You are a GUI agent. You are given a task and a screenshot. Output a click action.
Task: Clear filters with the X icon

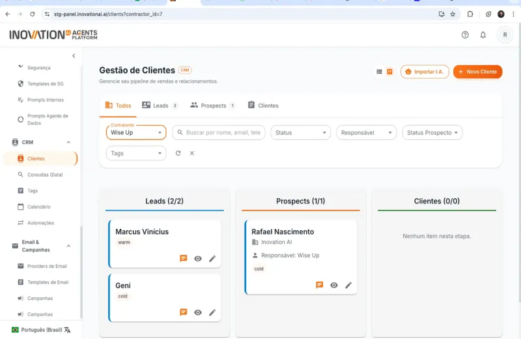click(191, 153)
